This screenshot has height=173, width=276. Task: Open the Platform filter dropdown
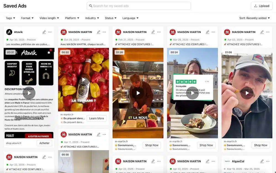click(72, 18)
